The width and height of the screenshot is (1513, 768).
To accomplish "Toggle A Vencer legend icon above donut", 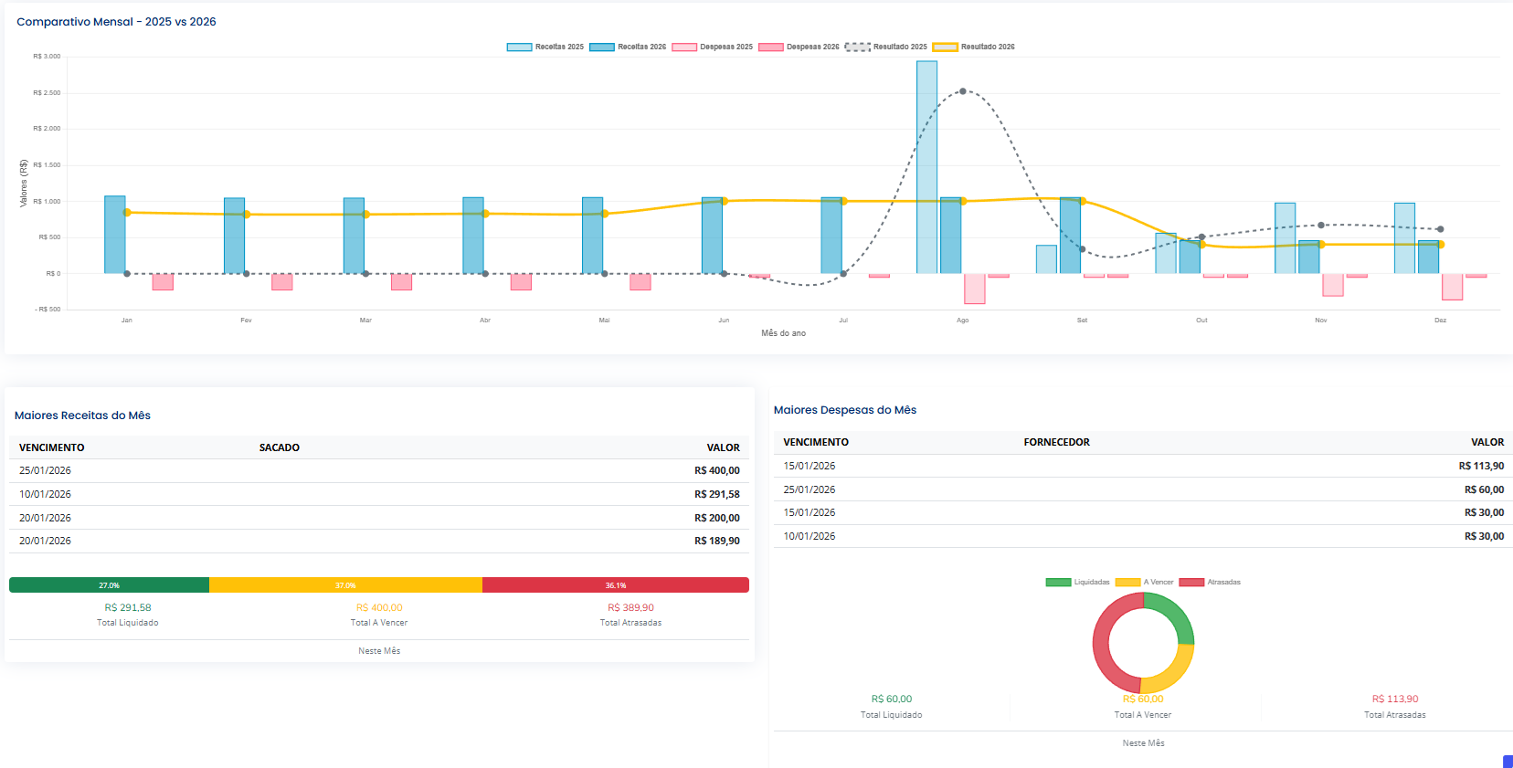I will coord(1127,582).
